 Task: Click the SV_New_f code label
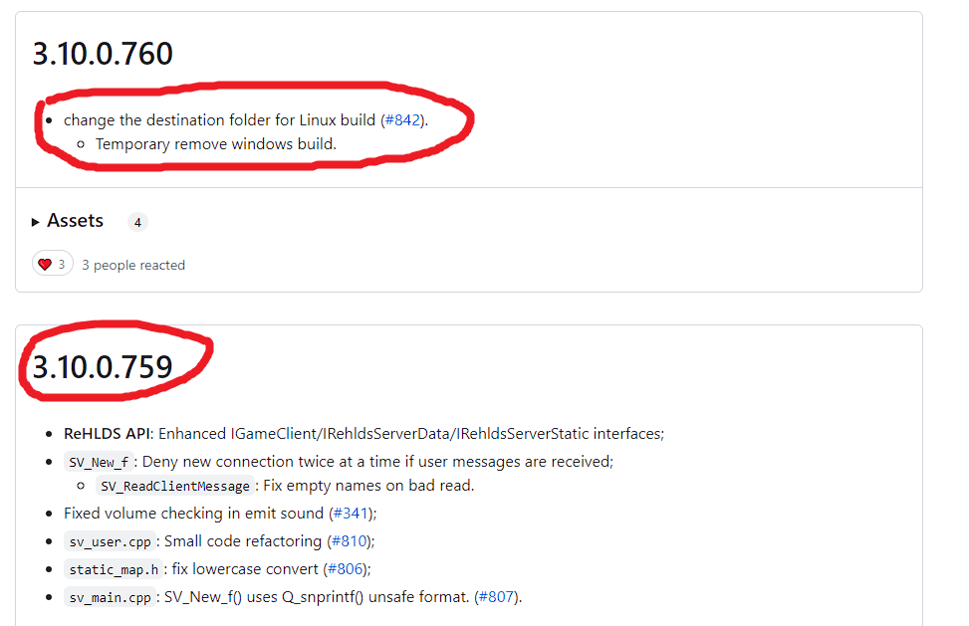pos(99,462)
